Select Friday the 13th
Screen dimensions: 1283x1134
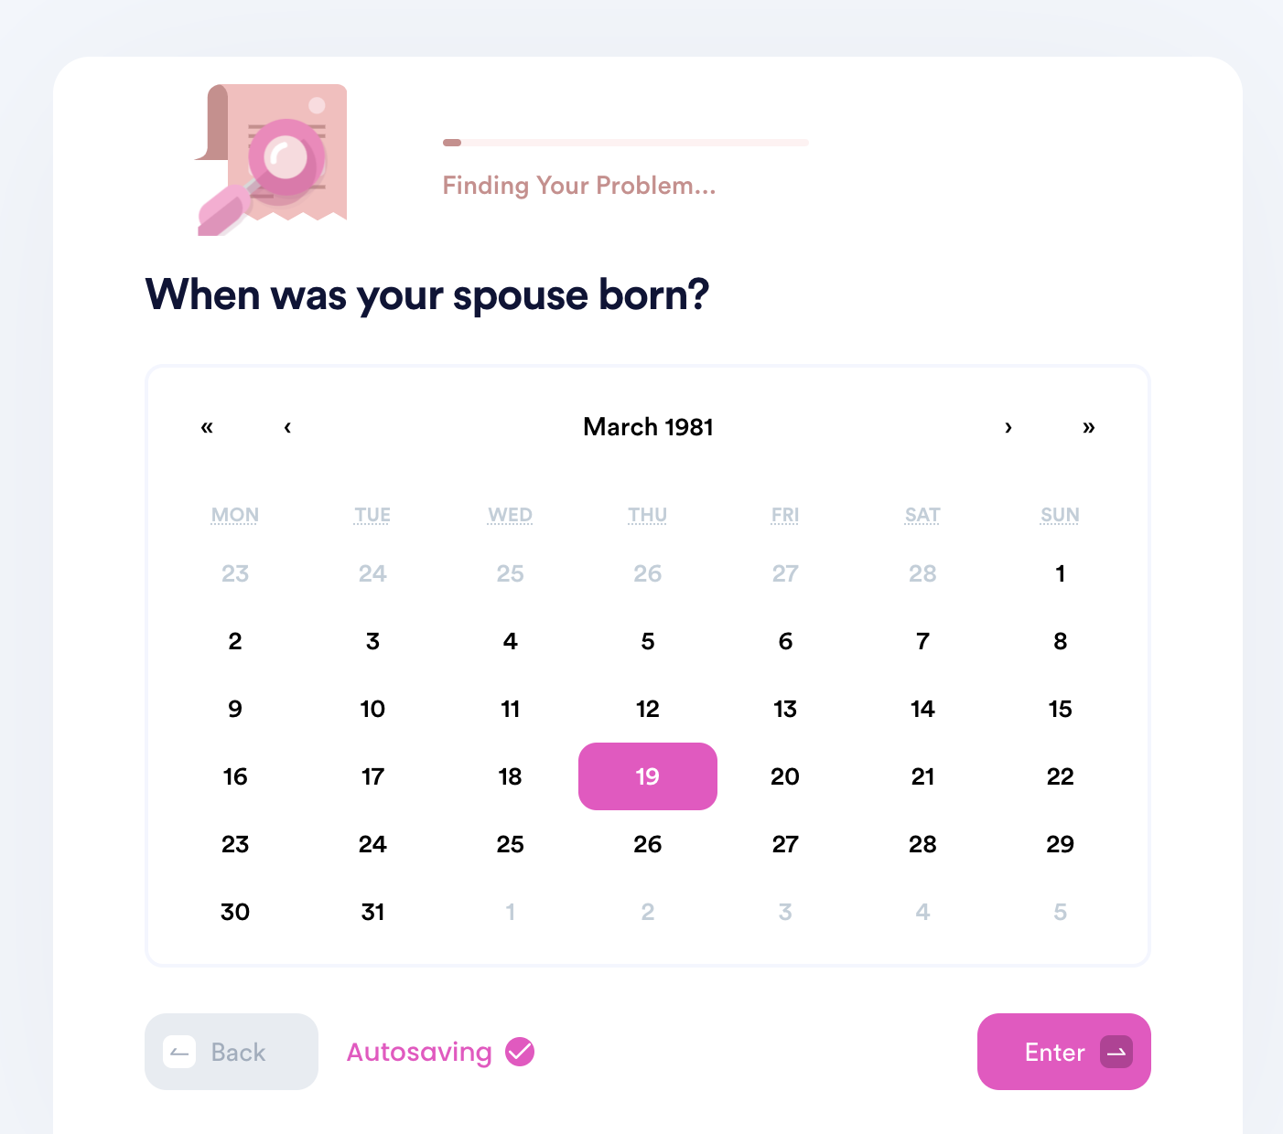click(785, 709)
